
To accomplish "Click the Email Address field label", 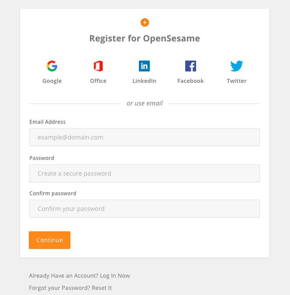I will click(x=47, y=122).
